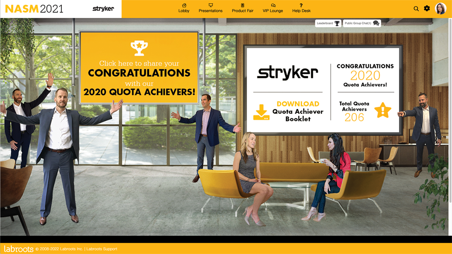This screenshot has width=452, height=254.
Task: Open the Product Fair menu item
Action: (x=243, y=8)
